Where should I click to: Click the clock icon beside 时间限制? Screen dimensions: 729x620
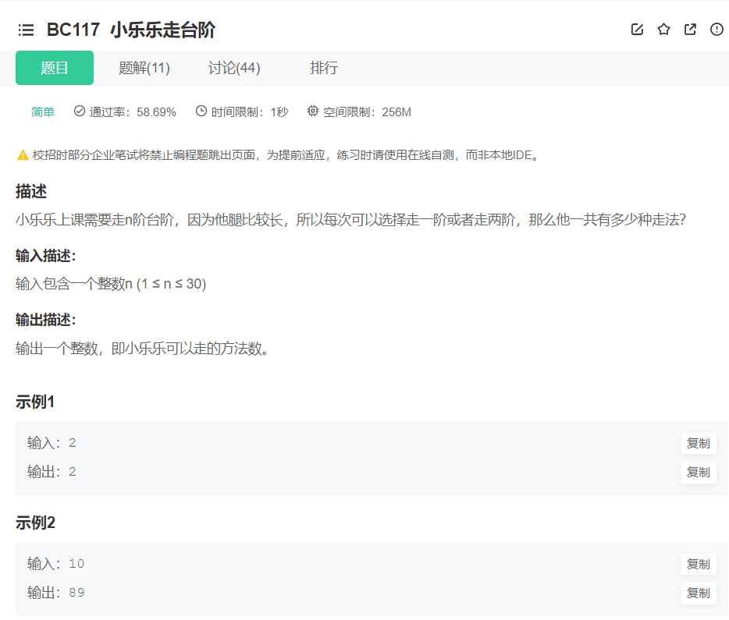pyautogui.click(x=201, y=111)
